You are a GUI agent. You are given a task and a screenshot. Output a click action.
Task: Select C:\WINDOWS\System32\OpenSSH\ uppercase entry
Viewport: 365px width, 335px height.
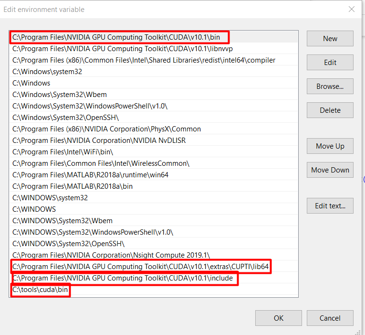click(x=154, y=243)
